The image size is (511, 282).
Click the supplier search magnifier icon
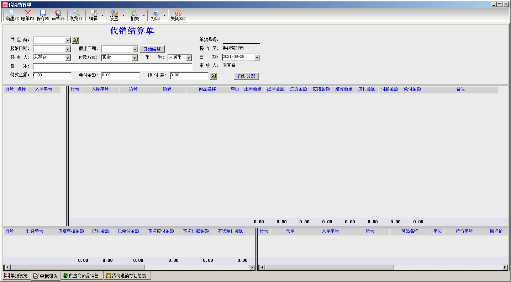pyautogui.click(x=75, y=40)
